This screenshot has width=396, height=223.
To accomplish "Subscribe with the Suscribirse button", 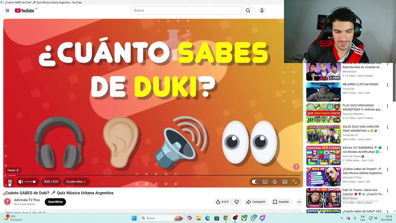I will coord(55,202).
